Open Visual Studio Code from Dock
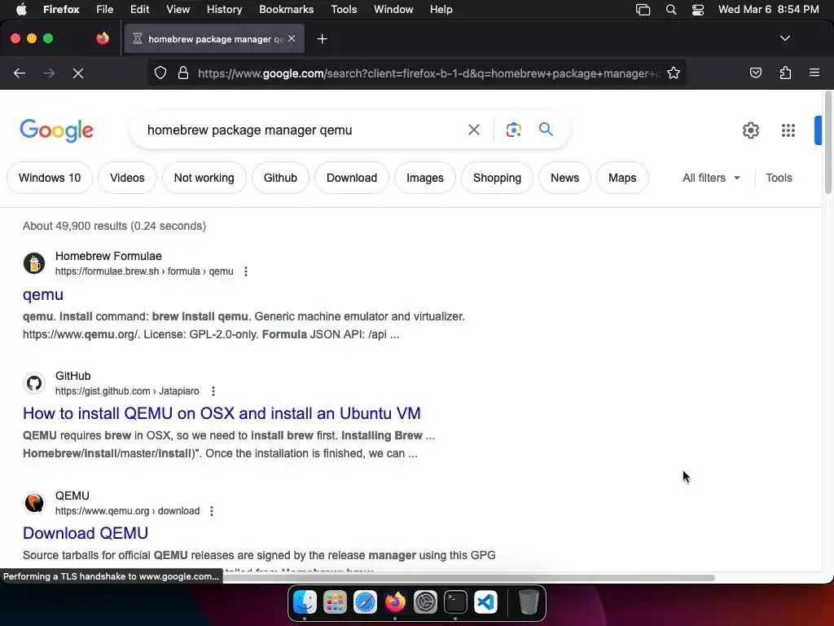Screen dimensions: 834x626 [x=485, y=602]
